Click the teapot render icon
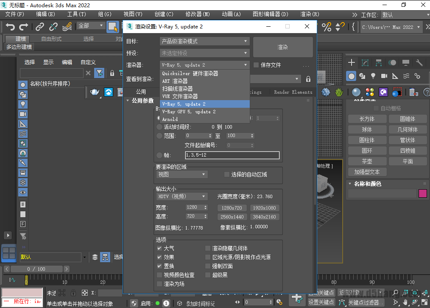Screen dimensions: 430x308 point(95,92)
